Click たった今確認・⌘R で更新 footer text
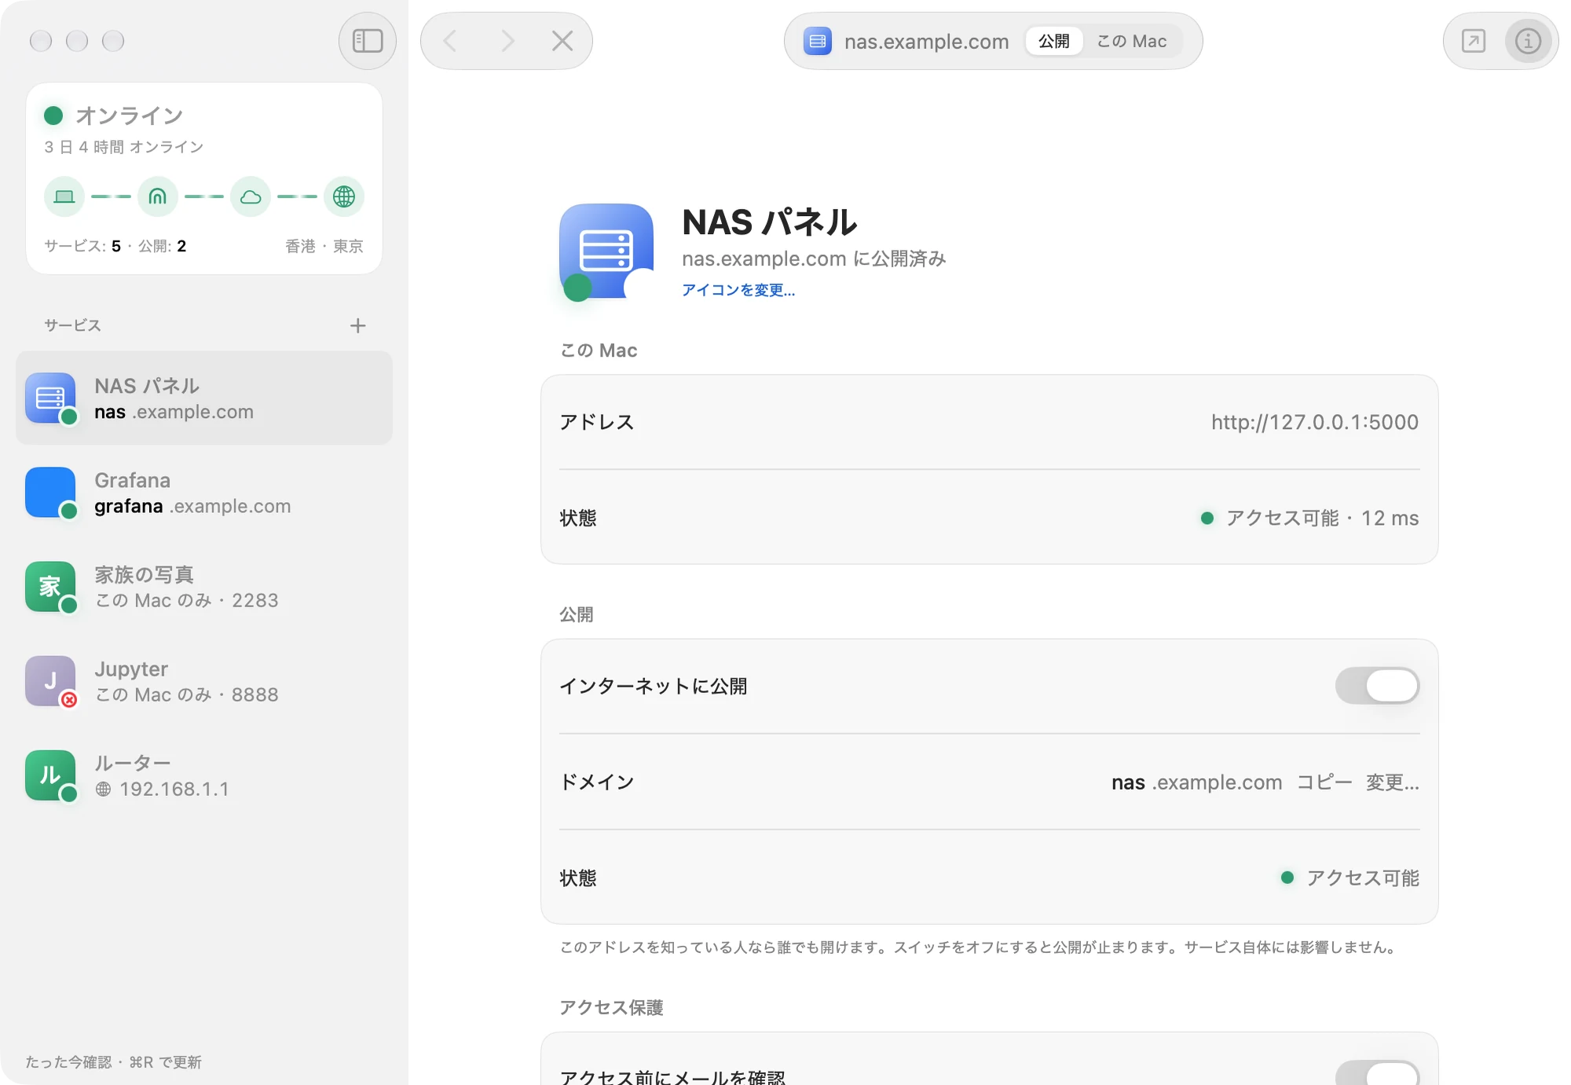1571x1085 pixels. [x=113, y=1062]
